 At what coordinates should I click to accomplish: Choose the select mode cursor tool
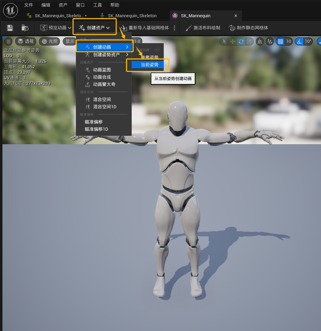pos(224,41)
